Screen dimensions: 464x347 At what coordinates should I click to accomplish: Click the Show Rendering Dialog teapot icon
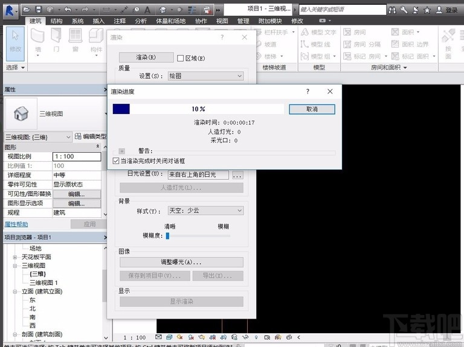pos(202,337)
